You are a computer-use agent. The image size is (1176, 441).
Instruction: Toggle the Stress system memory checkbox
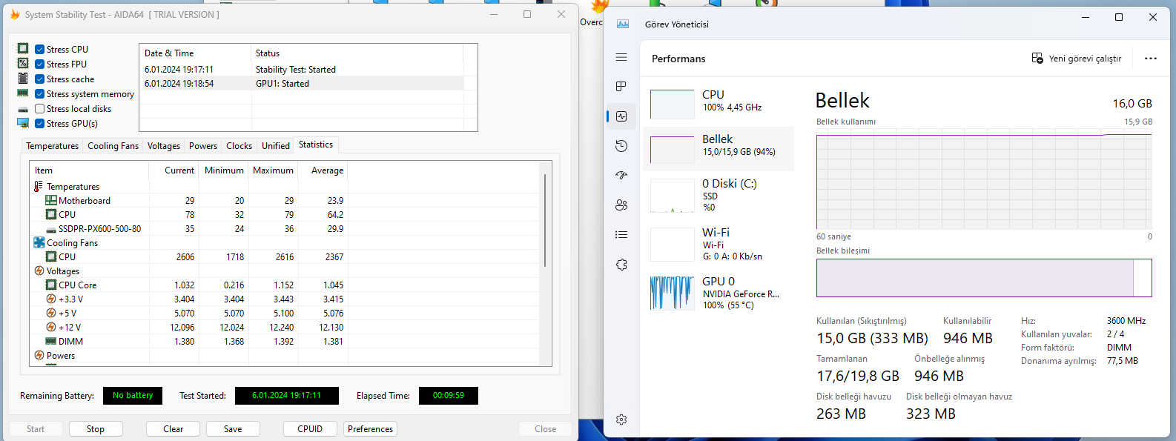coord(40,94)
